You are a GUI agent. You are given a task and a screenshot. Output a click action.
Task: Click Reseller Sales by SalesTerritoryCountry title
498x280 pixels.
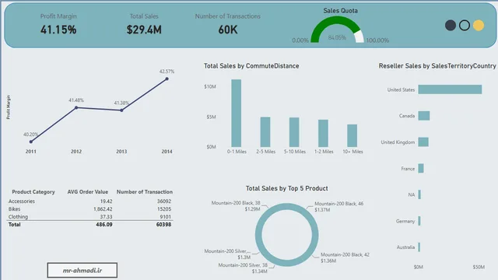437,66
